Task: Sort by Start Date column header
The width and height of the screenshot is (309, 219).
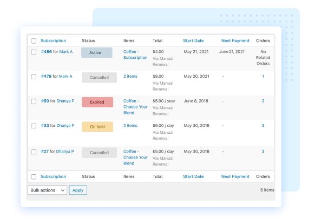Action: pos(193,40)
